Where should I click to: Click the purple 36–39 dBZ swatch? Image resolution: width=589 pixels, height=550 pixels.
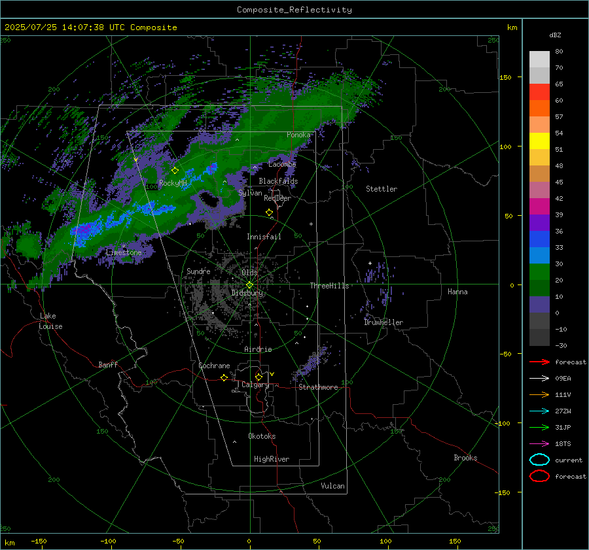[539, 223]
